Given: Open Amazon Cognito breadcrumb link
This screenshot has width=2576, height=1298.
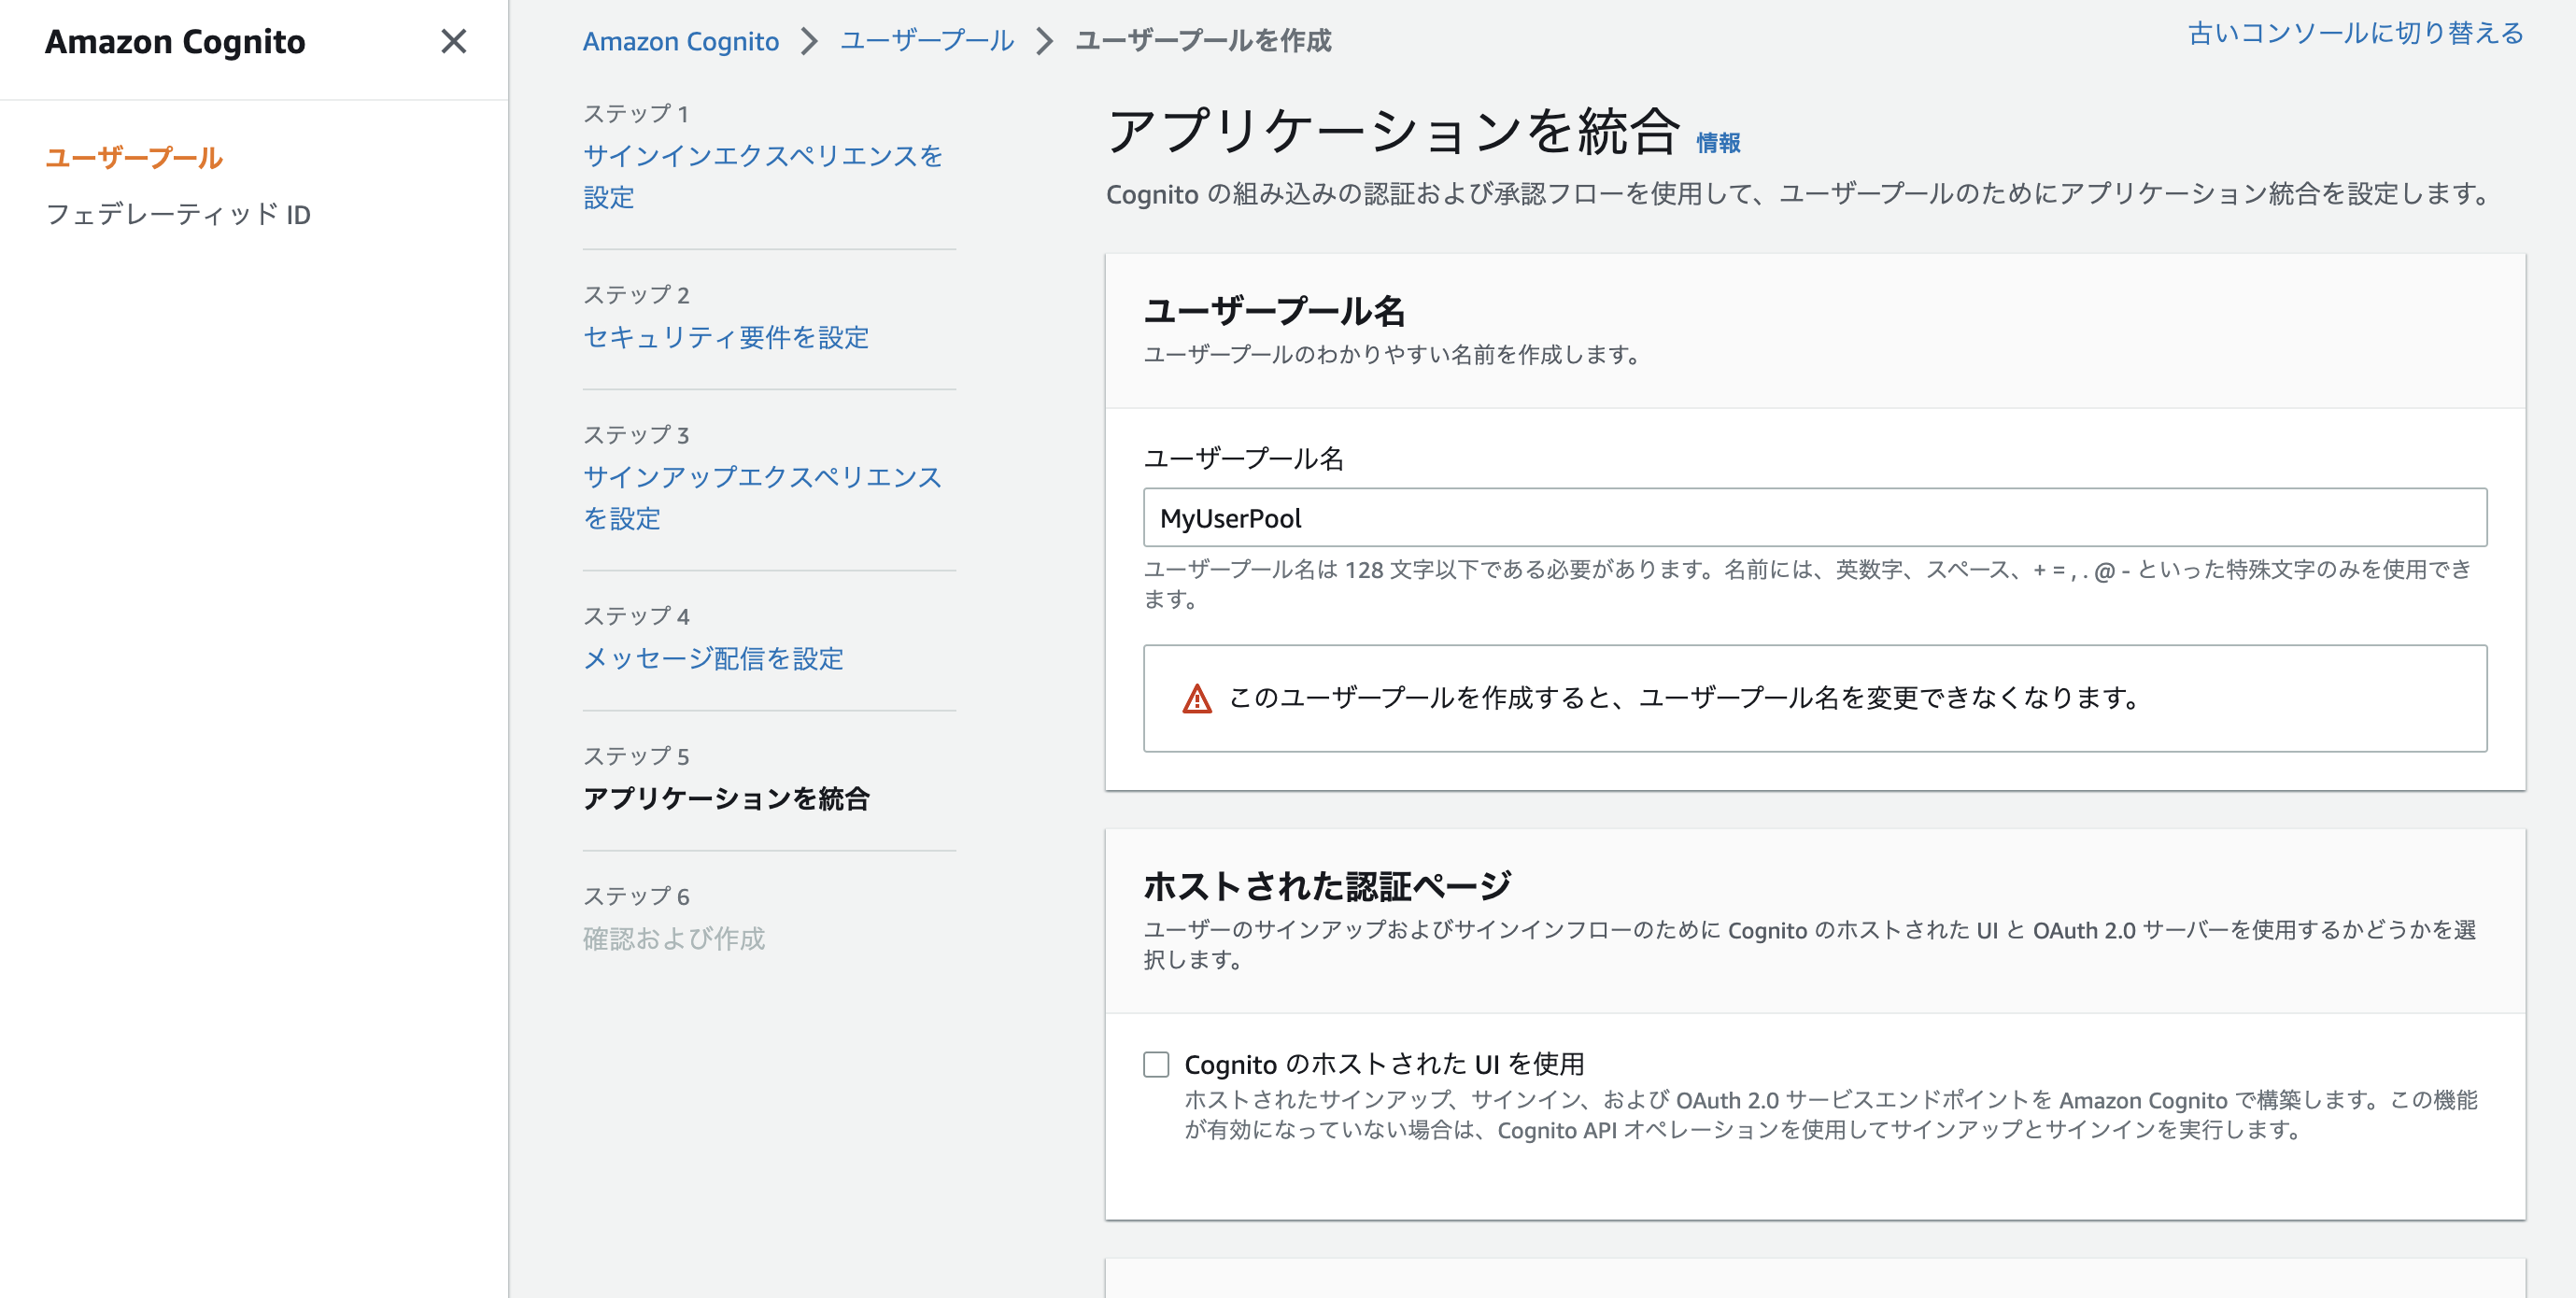Looking at the screenshot, I should tap(681, 41).
